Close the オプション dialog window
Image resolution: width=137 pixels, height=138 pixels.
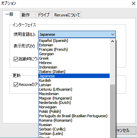[x=134, y=3]
